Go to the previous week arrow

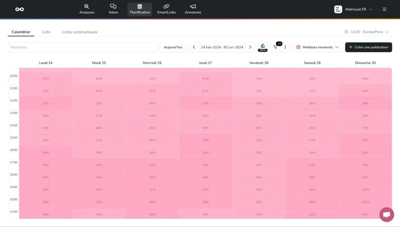tap(194, 47)
